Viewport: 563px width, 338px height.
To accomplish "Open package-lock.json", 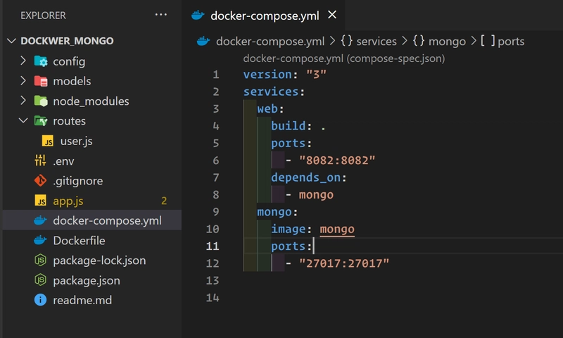I will (x=99, y=261).
